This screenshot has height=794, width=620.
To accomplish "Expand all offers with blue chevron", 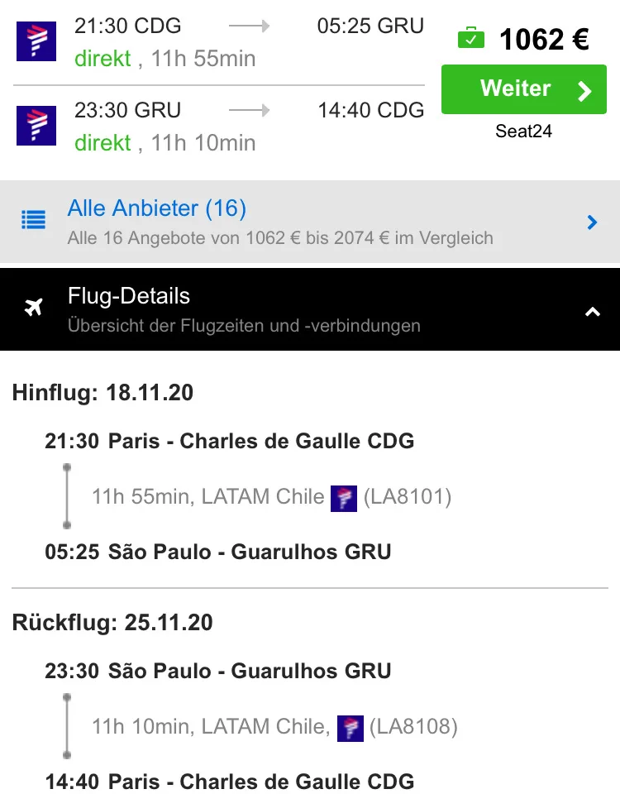I will (592, 222).
